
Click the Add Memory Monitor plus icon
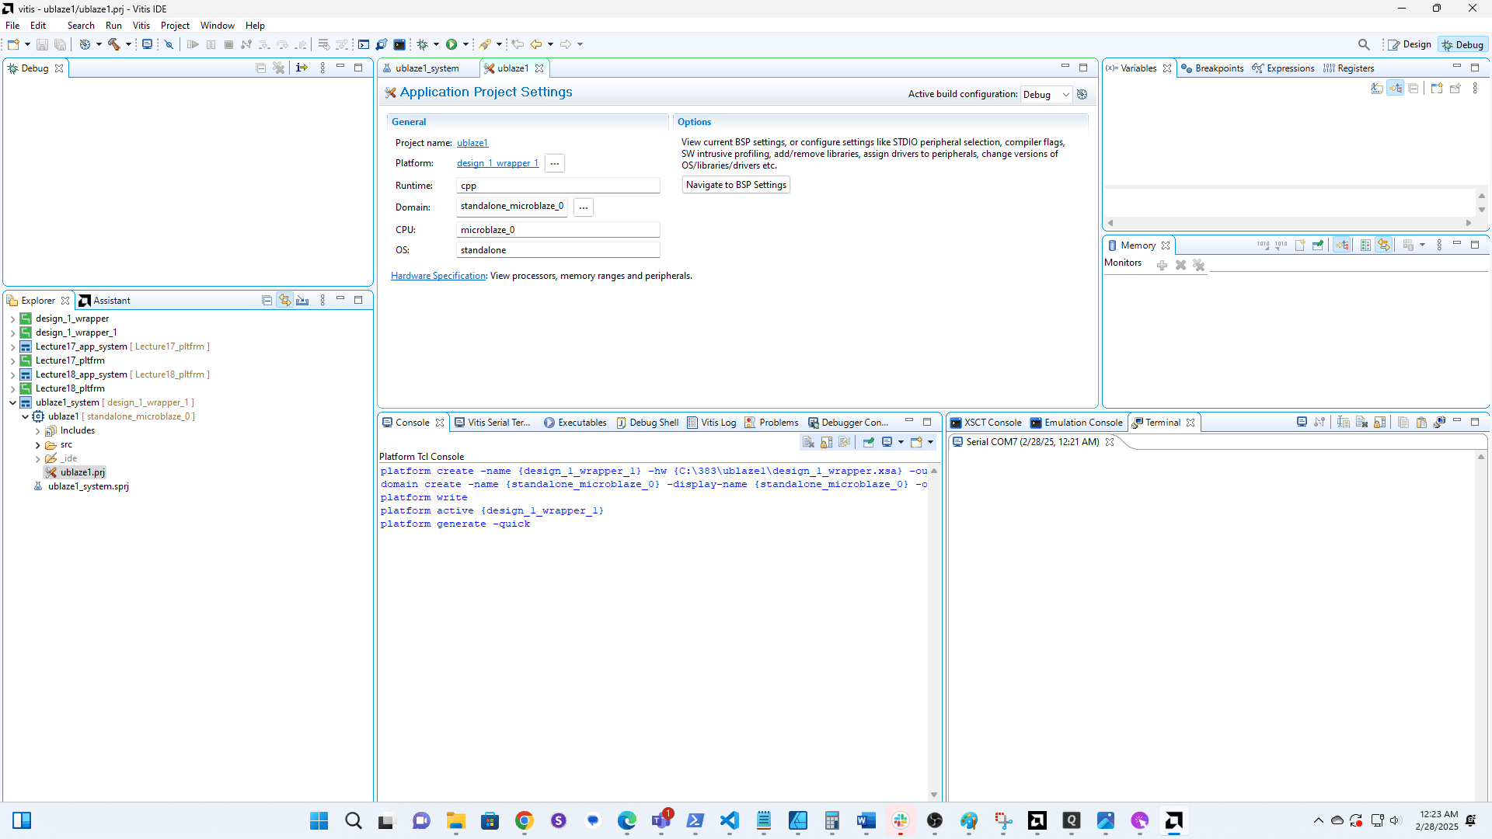[1162, 265]
